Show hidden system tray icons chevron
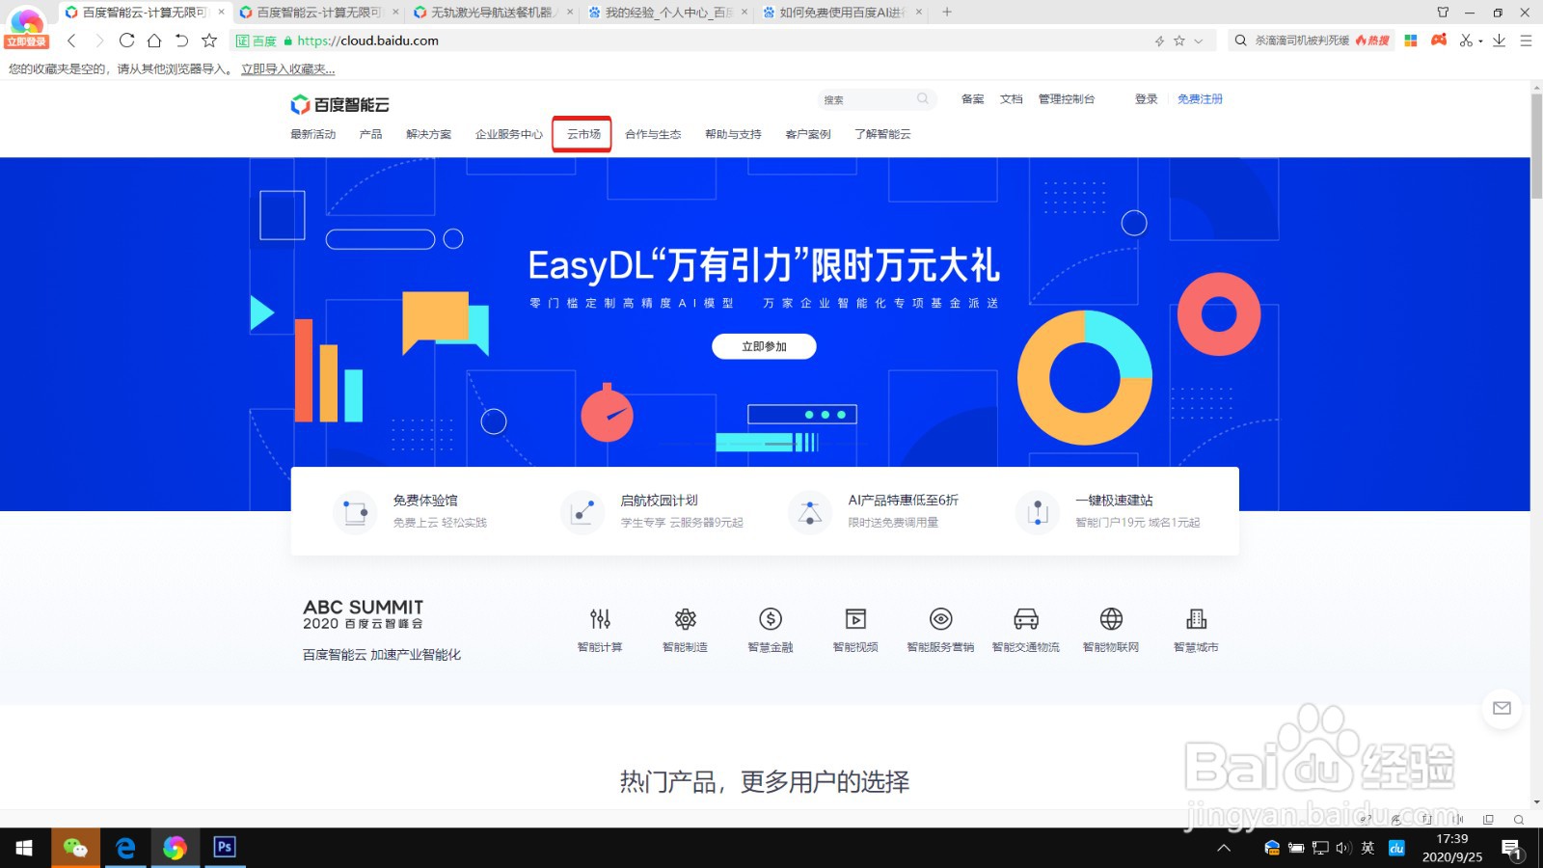The height and width of the screenshot is (868, 1543). (1224, 848)
